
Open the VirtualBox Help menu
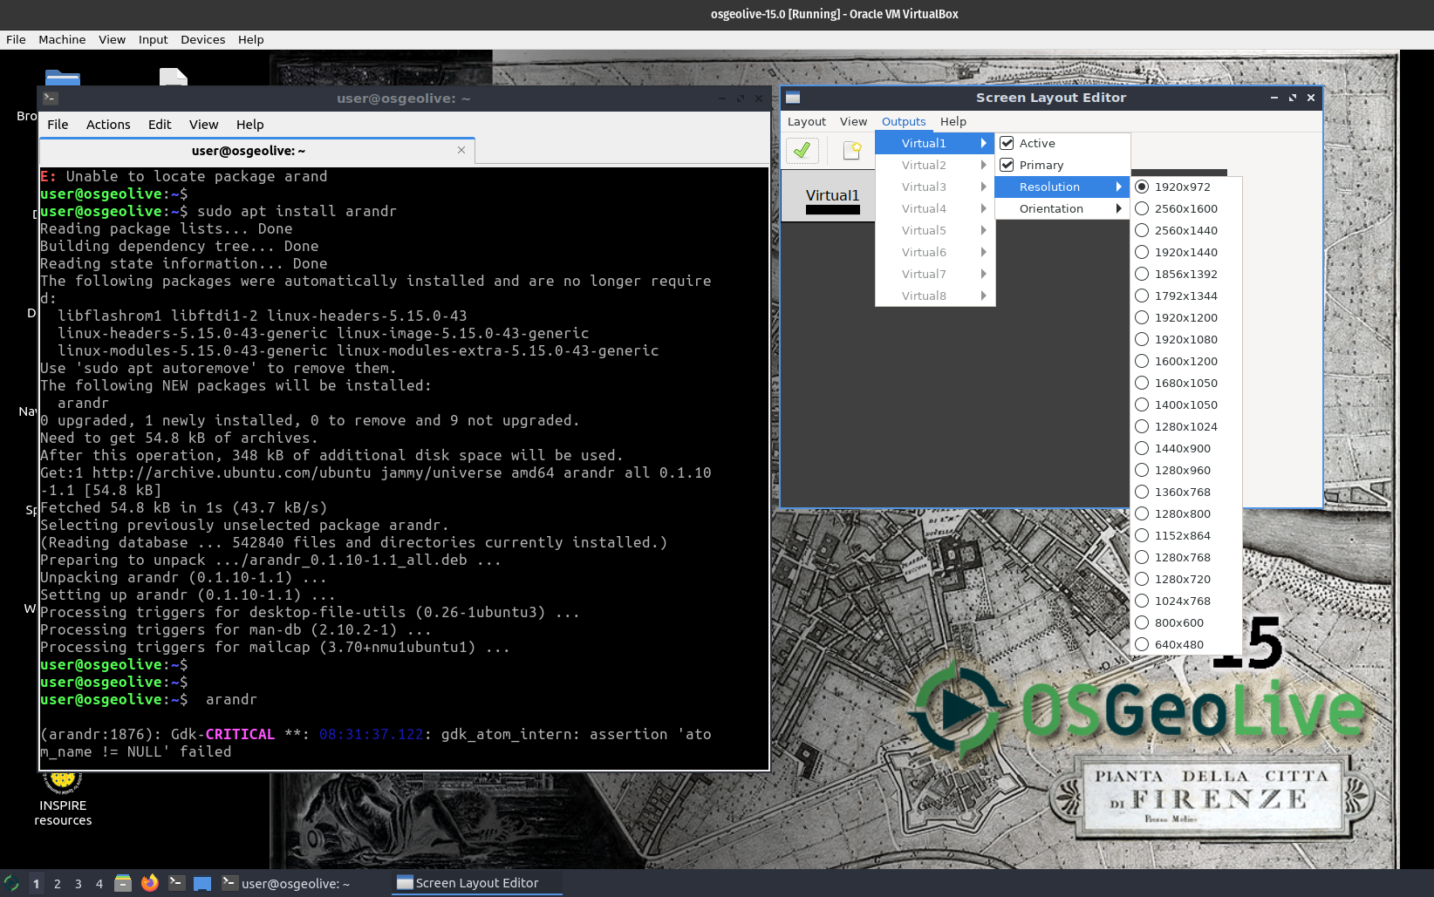click(250, 39)
